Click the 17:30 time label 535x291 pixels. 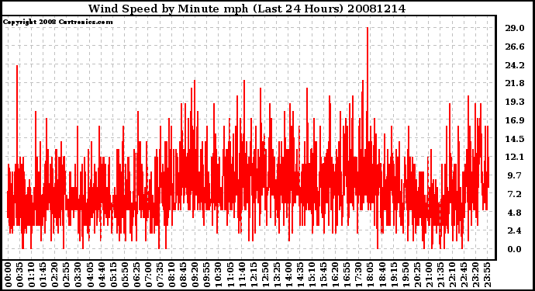coord(358,275)
